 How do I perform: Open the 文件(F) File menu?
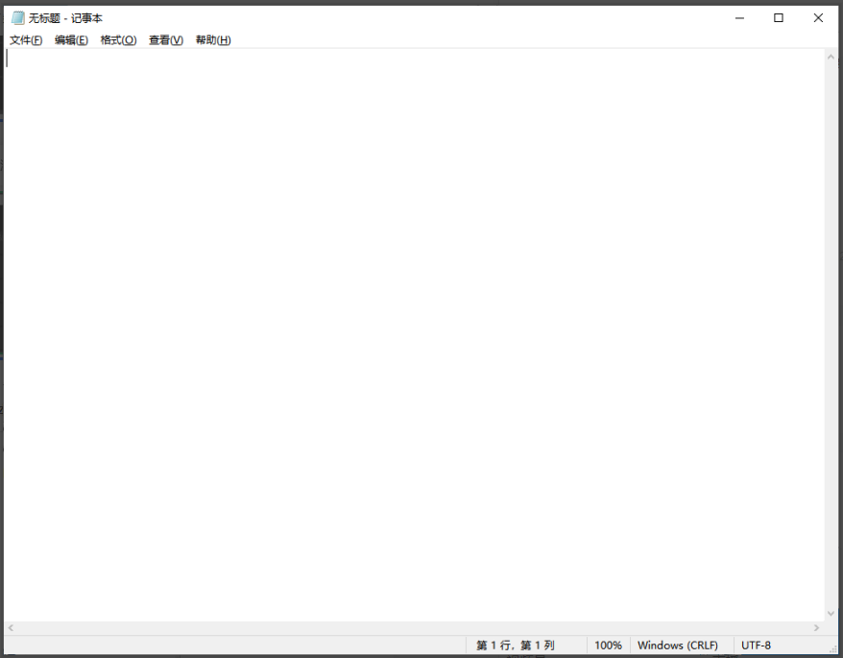point(24,39)
